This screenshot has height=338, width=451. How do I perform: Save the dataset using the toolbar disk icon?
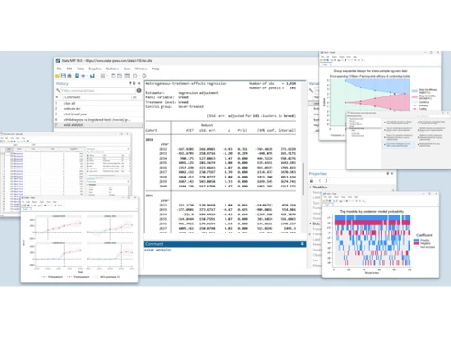click(63, 76)
